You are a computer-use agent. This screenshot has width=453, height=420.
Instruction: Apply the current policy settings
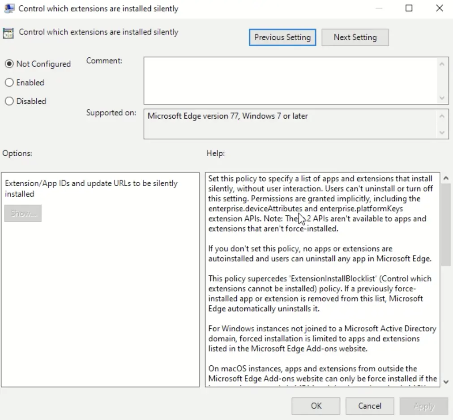[423, 406]
